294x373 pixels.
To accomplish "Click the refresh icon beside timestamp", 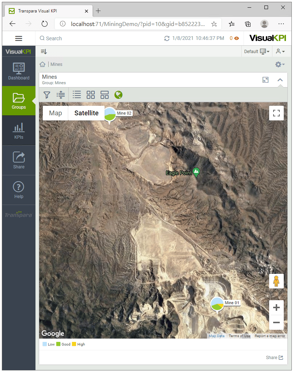I will pos(167,38).
